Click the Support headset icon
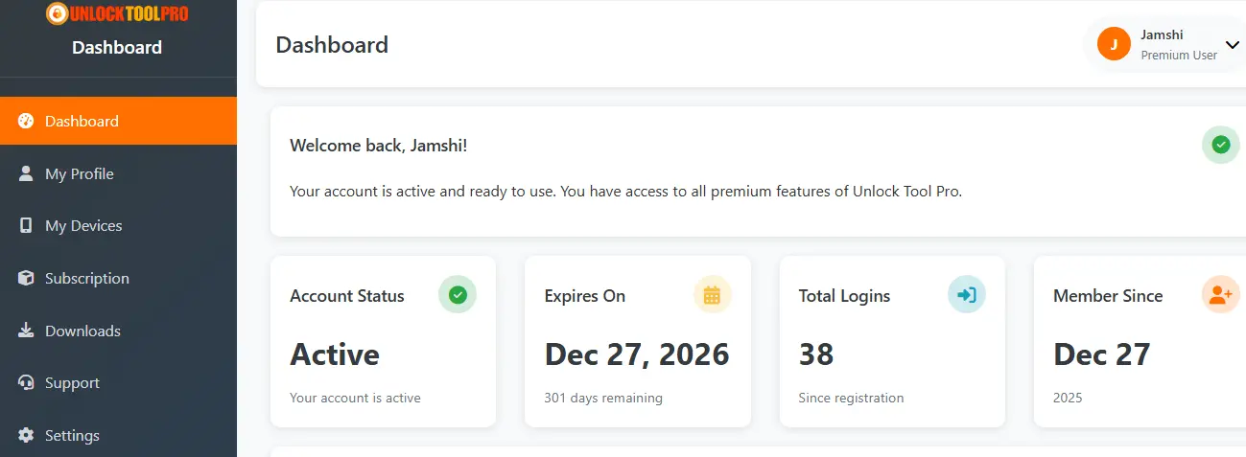This screenshot has width=1246, height=457. 26,383
